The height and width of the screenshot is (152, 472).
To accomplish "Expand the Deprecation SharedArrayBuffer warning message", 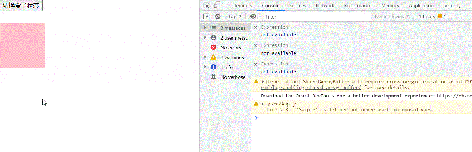I will tap(263, 81).
